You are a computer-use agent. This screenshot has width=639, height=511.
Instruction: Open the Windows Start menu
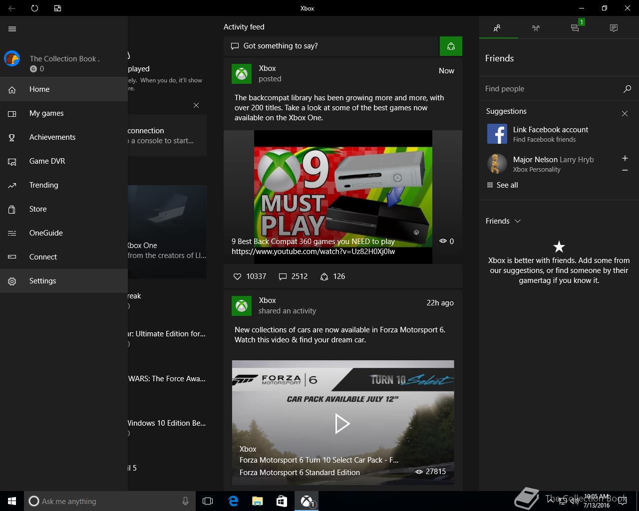tap(12, 501)
